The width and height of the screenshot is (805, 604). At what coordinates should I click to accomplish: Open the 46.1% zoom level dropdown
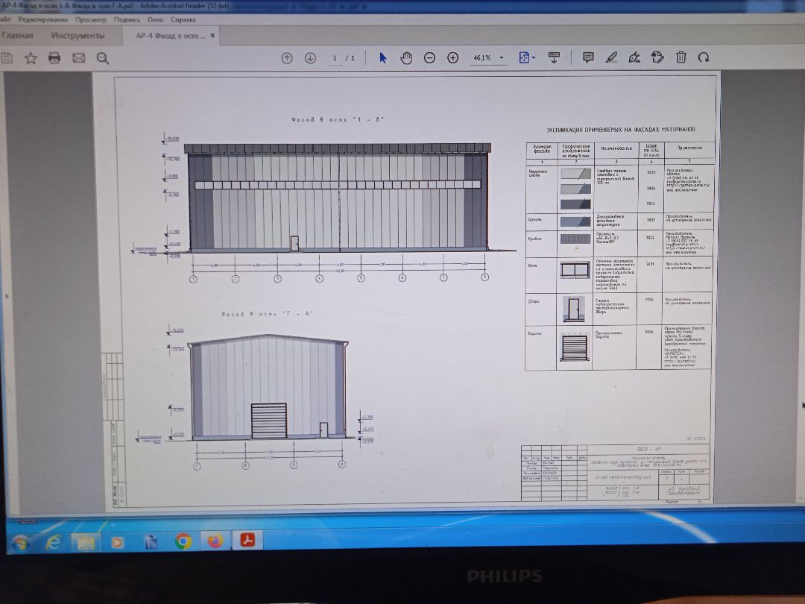pos(502,58)
